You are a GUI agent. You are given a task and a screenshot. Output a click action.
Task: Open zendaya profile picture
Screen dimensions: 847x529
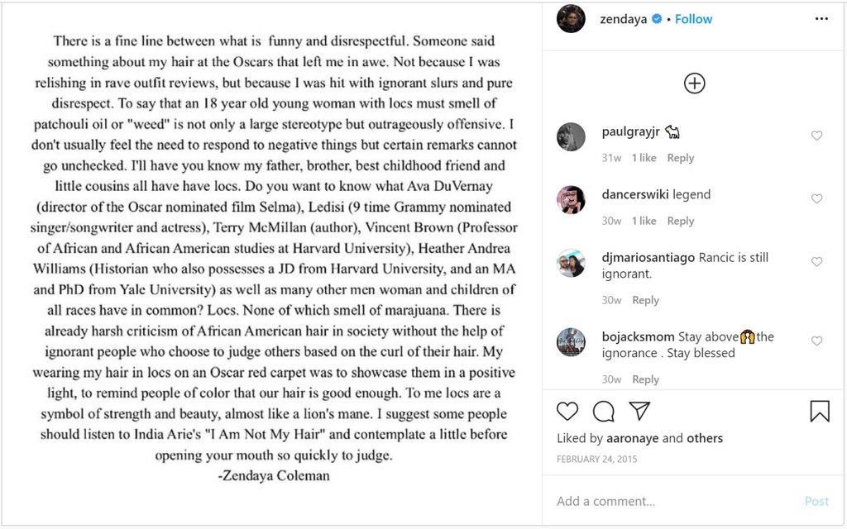(x=571, y=19)
